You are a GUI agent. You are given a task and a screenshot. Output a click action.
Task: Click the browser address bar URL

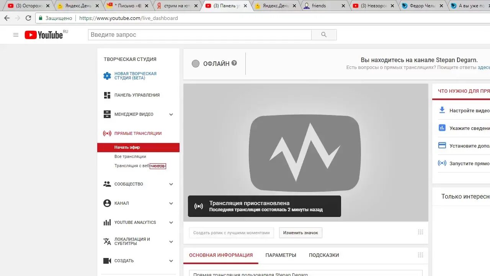pos(129,18)
